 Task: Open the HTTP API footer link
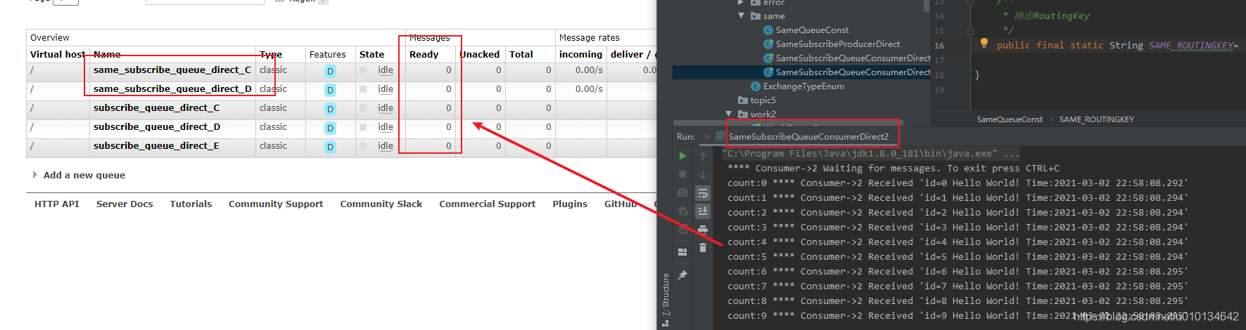57,204
